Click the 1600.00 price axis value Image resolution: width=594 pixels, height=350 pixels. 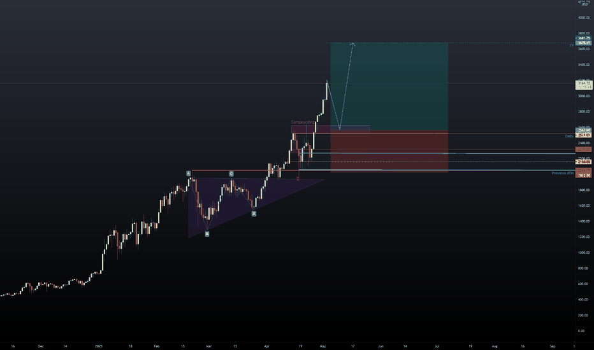click(x=584, y=206)
